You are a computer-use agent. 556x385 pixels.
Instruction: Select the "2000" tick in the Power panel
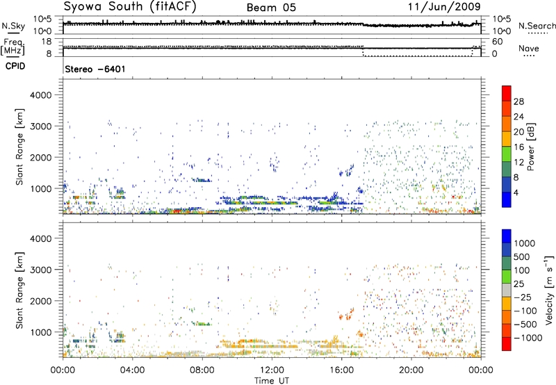pos(40,157)
